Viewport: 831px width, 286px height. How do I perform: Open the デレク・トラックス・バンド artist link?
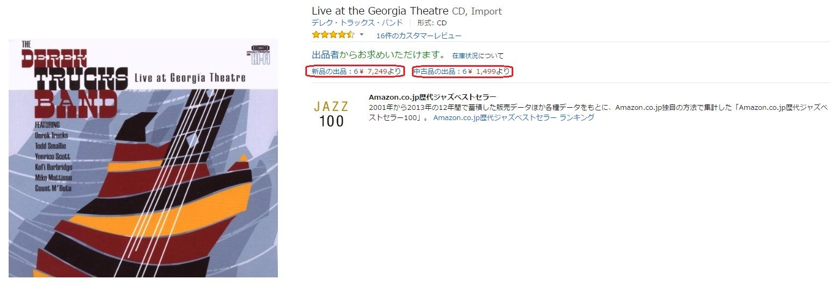(357, 23)
